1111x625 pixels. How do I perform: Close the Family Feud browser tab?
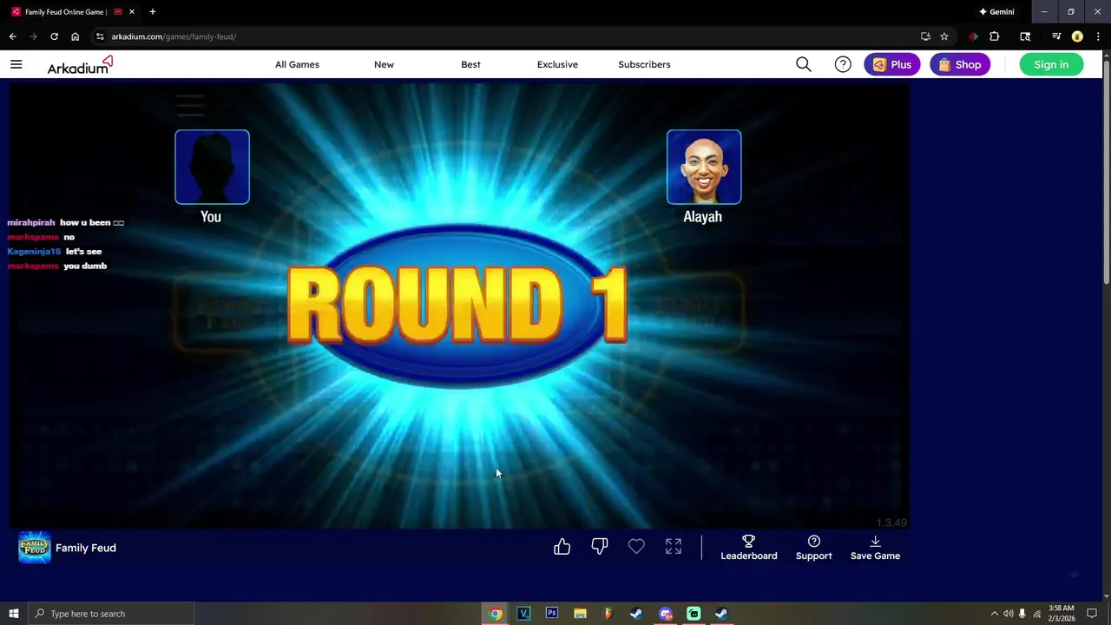click(132, 12)
